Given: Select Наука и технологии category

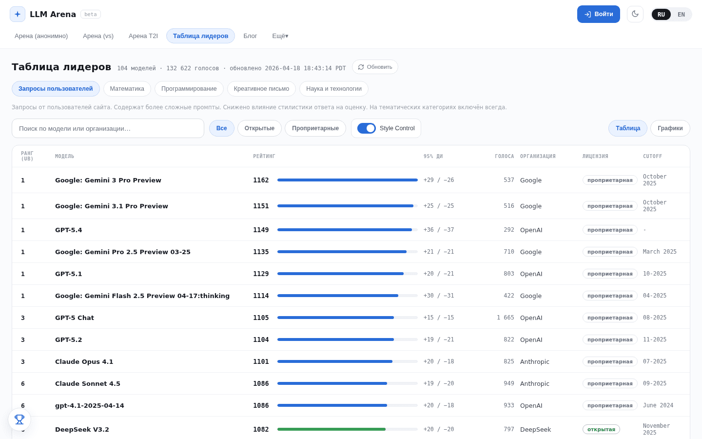Looking at the screenshot, I should 334,89.
